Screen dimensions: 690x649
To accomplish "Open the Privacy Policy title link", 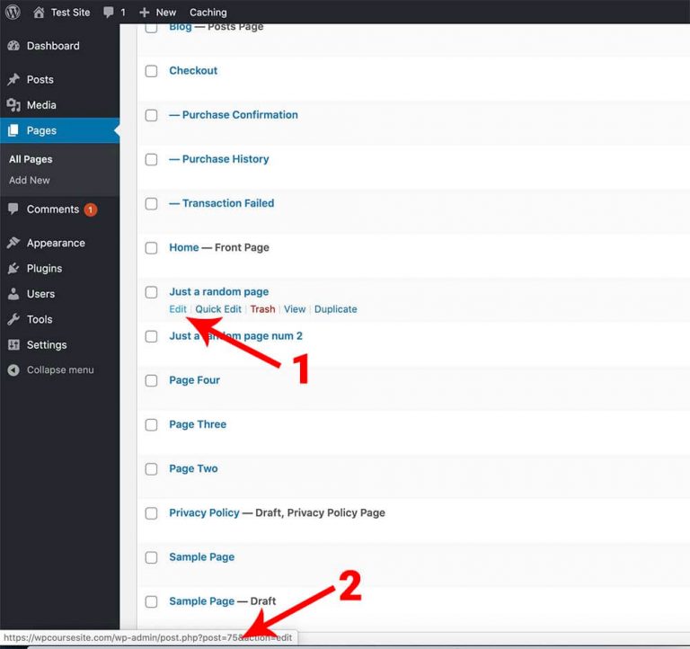I will 204,512.
